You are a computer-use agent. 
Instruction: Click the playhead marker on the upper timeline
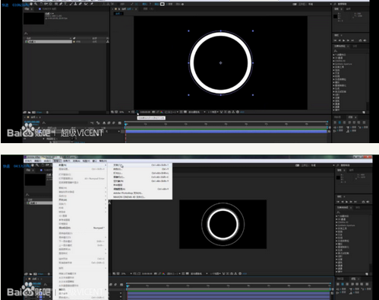click(125, 123)
